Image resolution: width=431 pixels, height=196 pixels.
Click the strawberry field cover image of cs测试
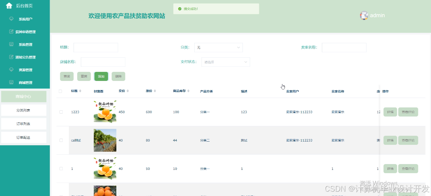tap(105, 140)
